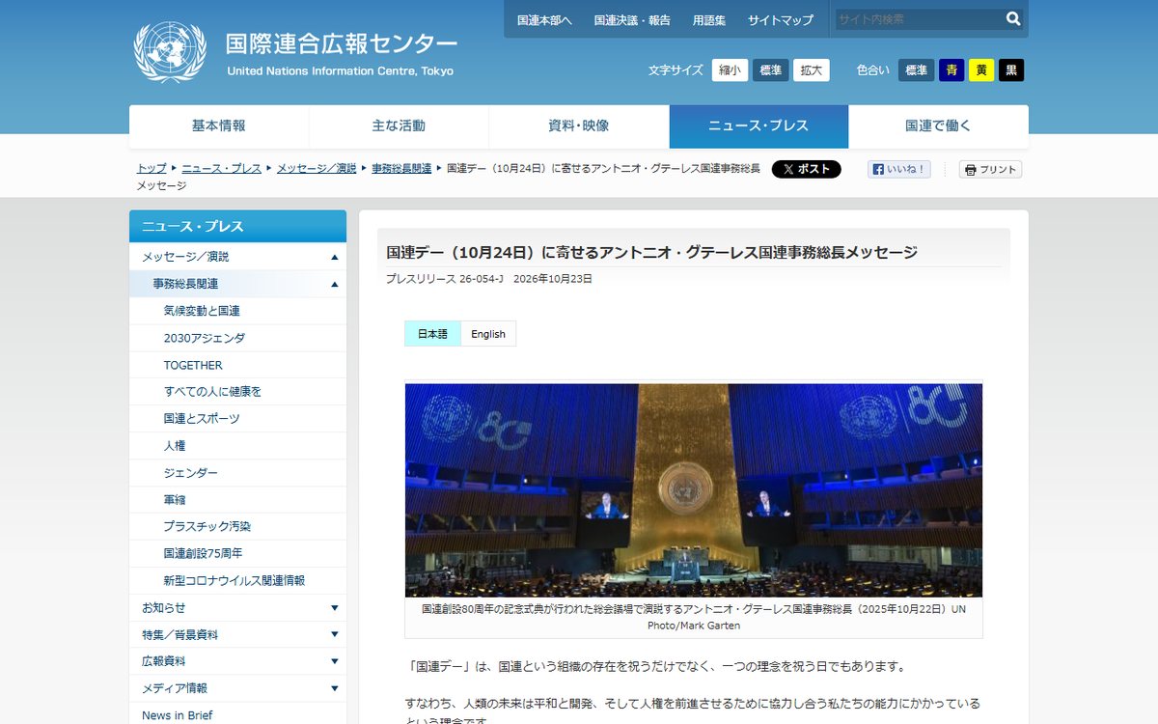Open the 国連で働く main tab
This screenshot has height=724, width=1158.
click(x=939, y=126)
